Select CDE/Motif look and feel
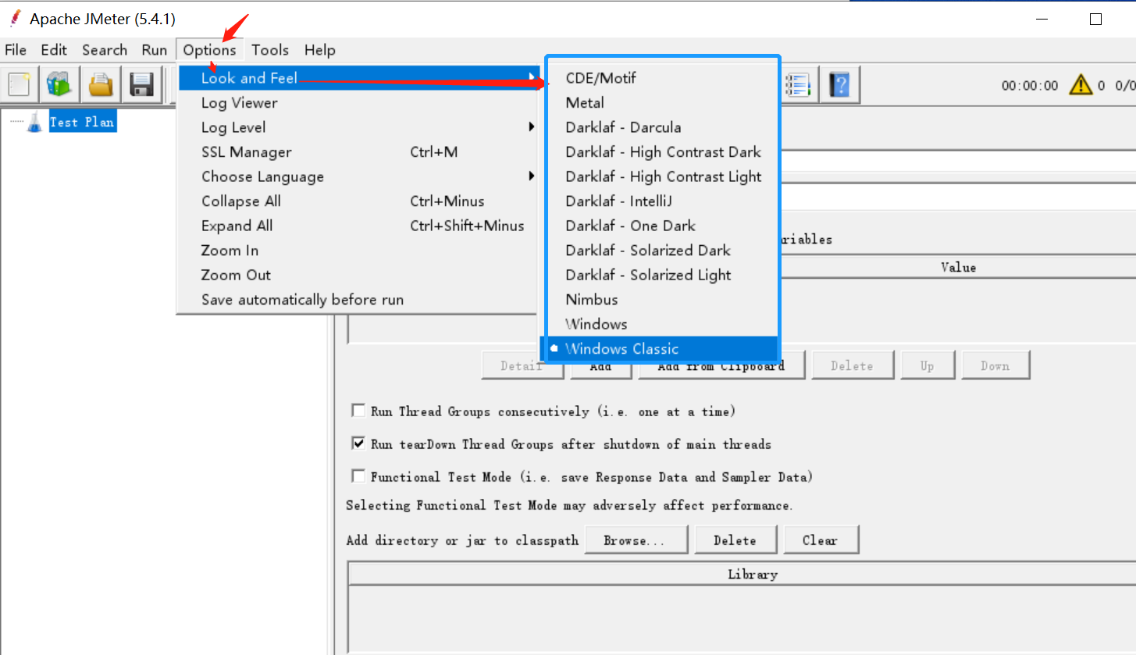The height and width of the screenshot is (655, 1136). point(662,78)
